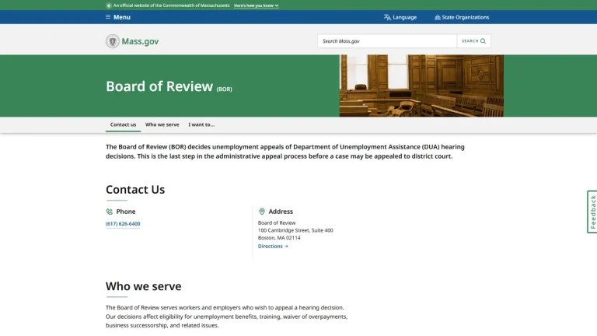
Task: Click the courtroom banner image
Action: click(x=421, y=86)
